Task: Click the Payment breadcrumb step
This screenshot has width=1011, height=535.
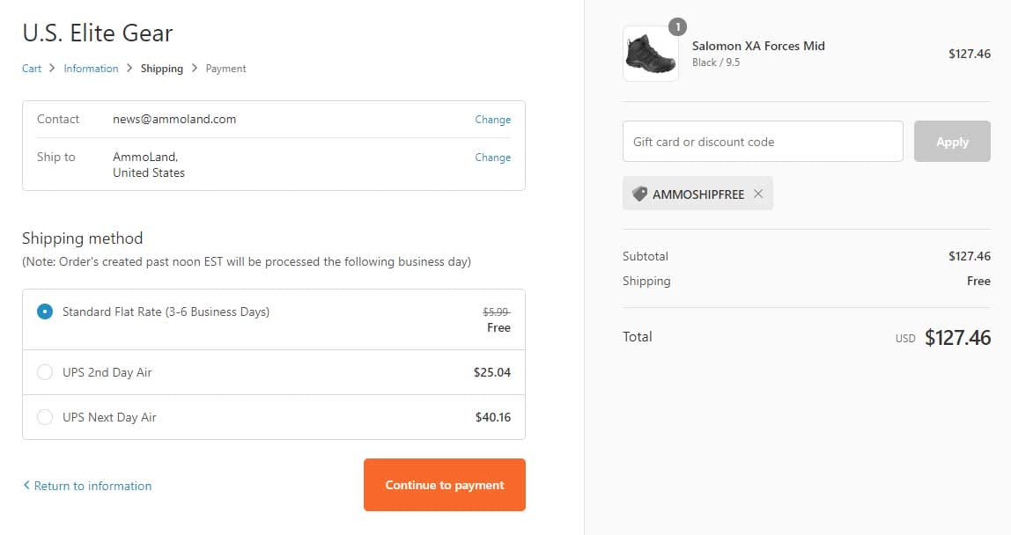Action: click(226, 69)
